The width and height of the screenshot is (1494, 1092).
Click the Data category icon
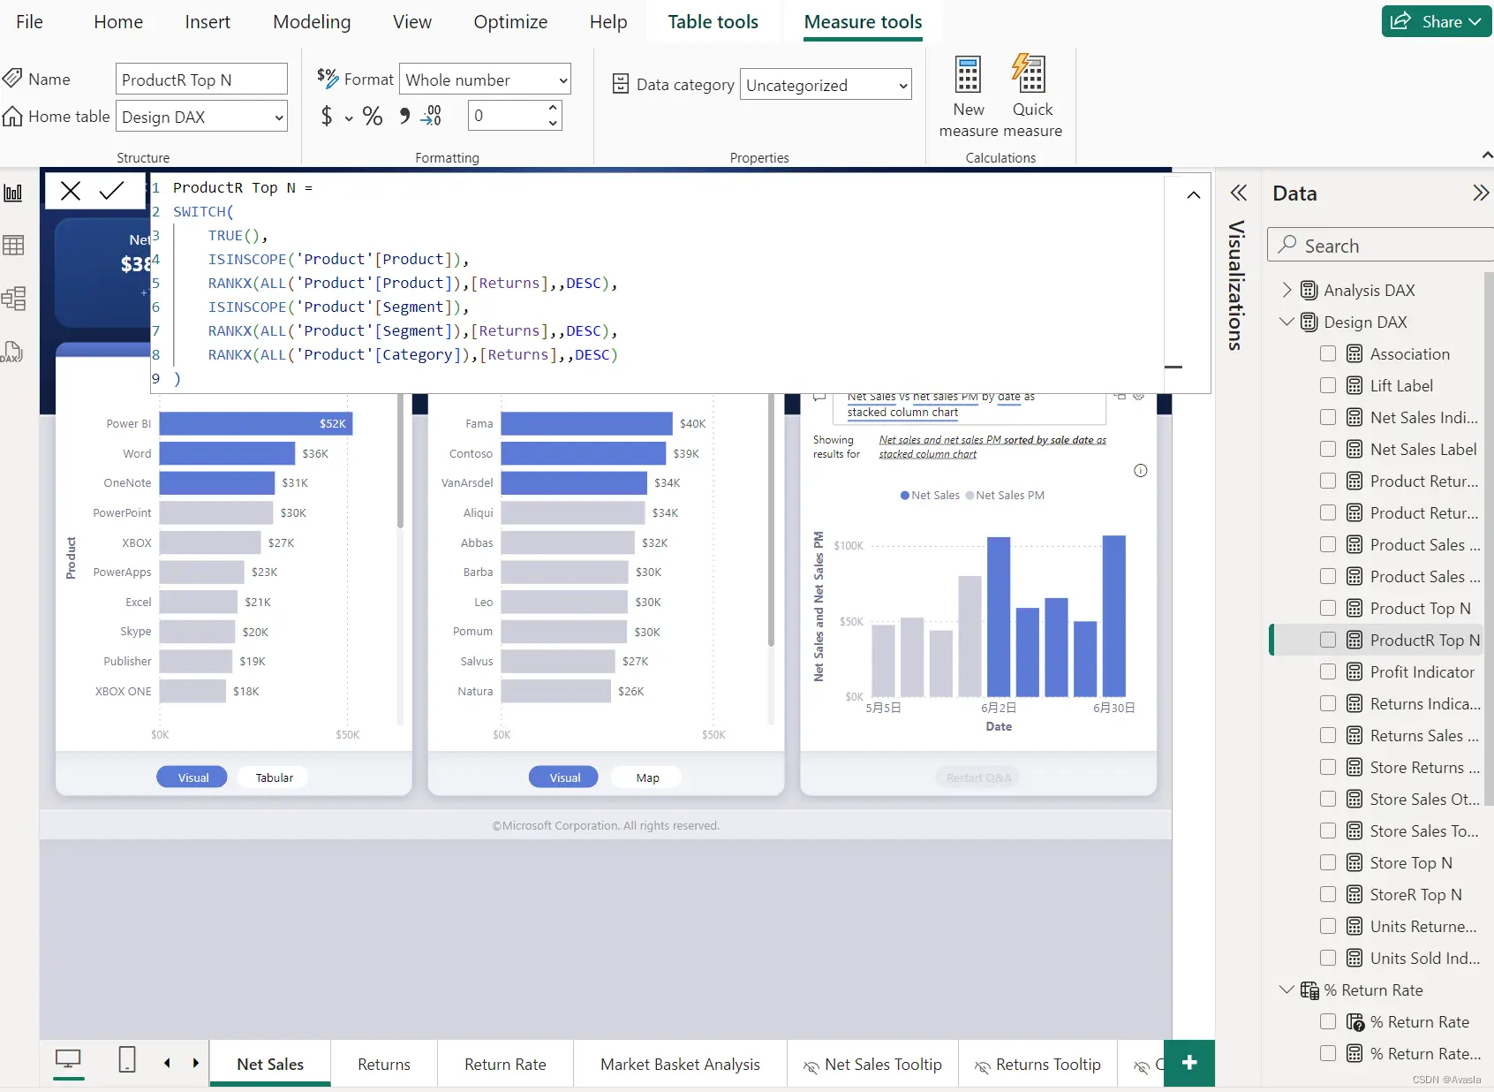(621, 84)
